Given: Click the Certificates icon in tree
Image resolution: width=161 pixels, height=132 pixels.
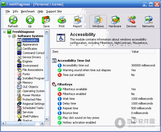Looking at the screenshot, I should point(19,49).
